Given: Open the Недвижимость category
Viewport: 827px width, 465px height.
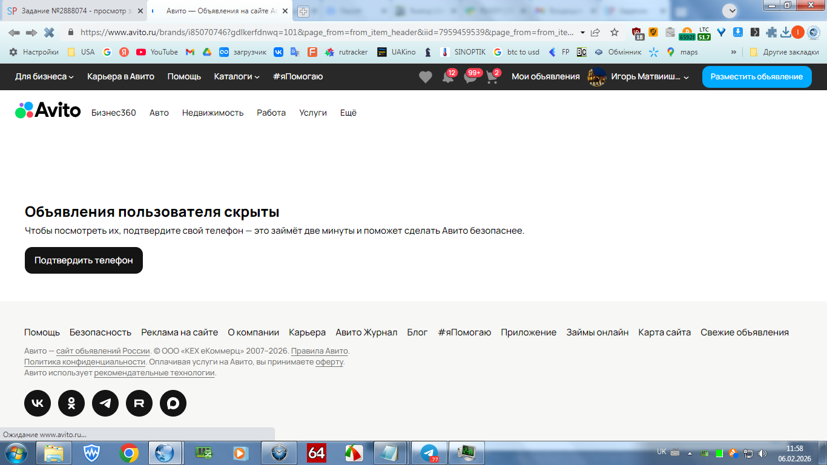Looking at the screenshot, I should coord(213,113).
